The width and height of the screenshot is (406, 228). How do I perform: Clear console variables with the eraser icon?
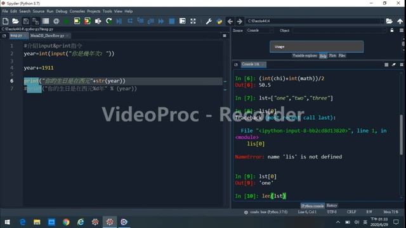tap(394, 65)
